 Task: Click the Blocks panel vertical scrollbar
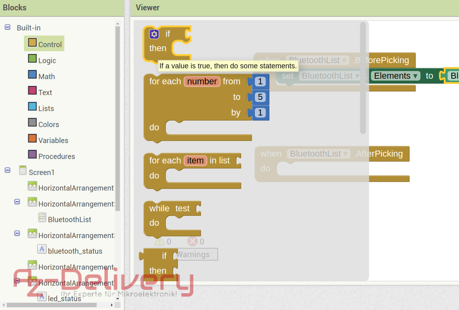coord(118,118)
